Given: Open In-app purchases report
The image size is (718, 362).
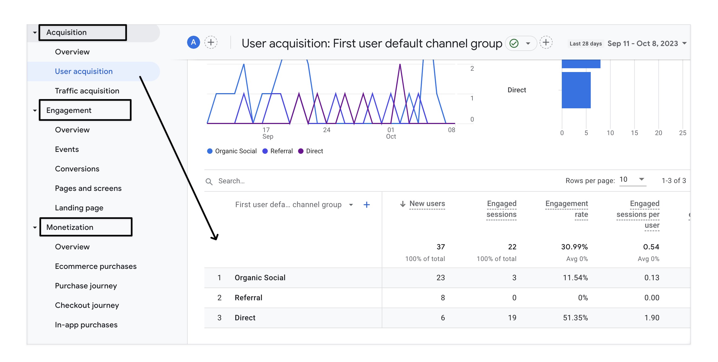Looking at the screenshot, I should [86, 325].
